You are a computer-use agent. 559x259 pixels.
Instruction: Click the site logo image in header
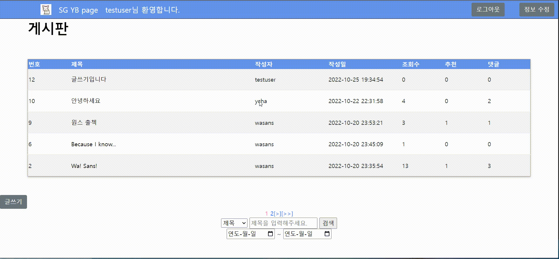46,9
